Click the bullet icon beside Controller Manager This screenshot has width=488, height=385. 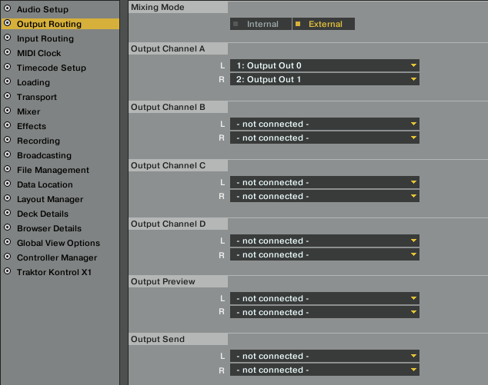tap(8, 257)
